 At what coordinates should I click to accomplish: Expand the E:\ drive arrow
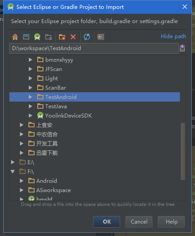[x=13, y=162]
